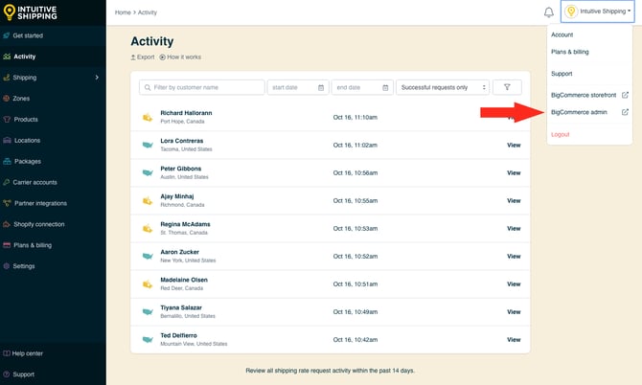Screen dimensions: 642x385
Task: Open the advanced filter funnel button
Action: tap(507, 87)
